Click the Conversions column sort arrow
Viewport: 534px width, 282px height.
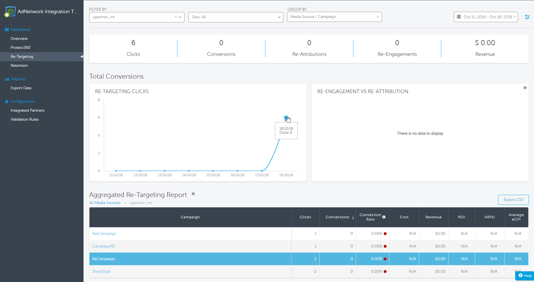point(353,217)
